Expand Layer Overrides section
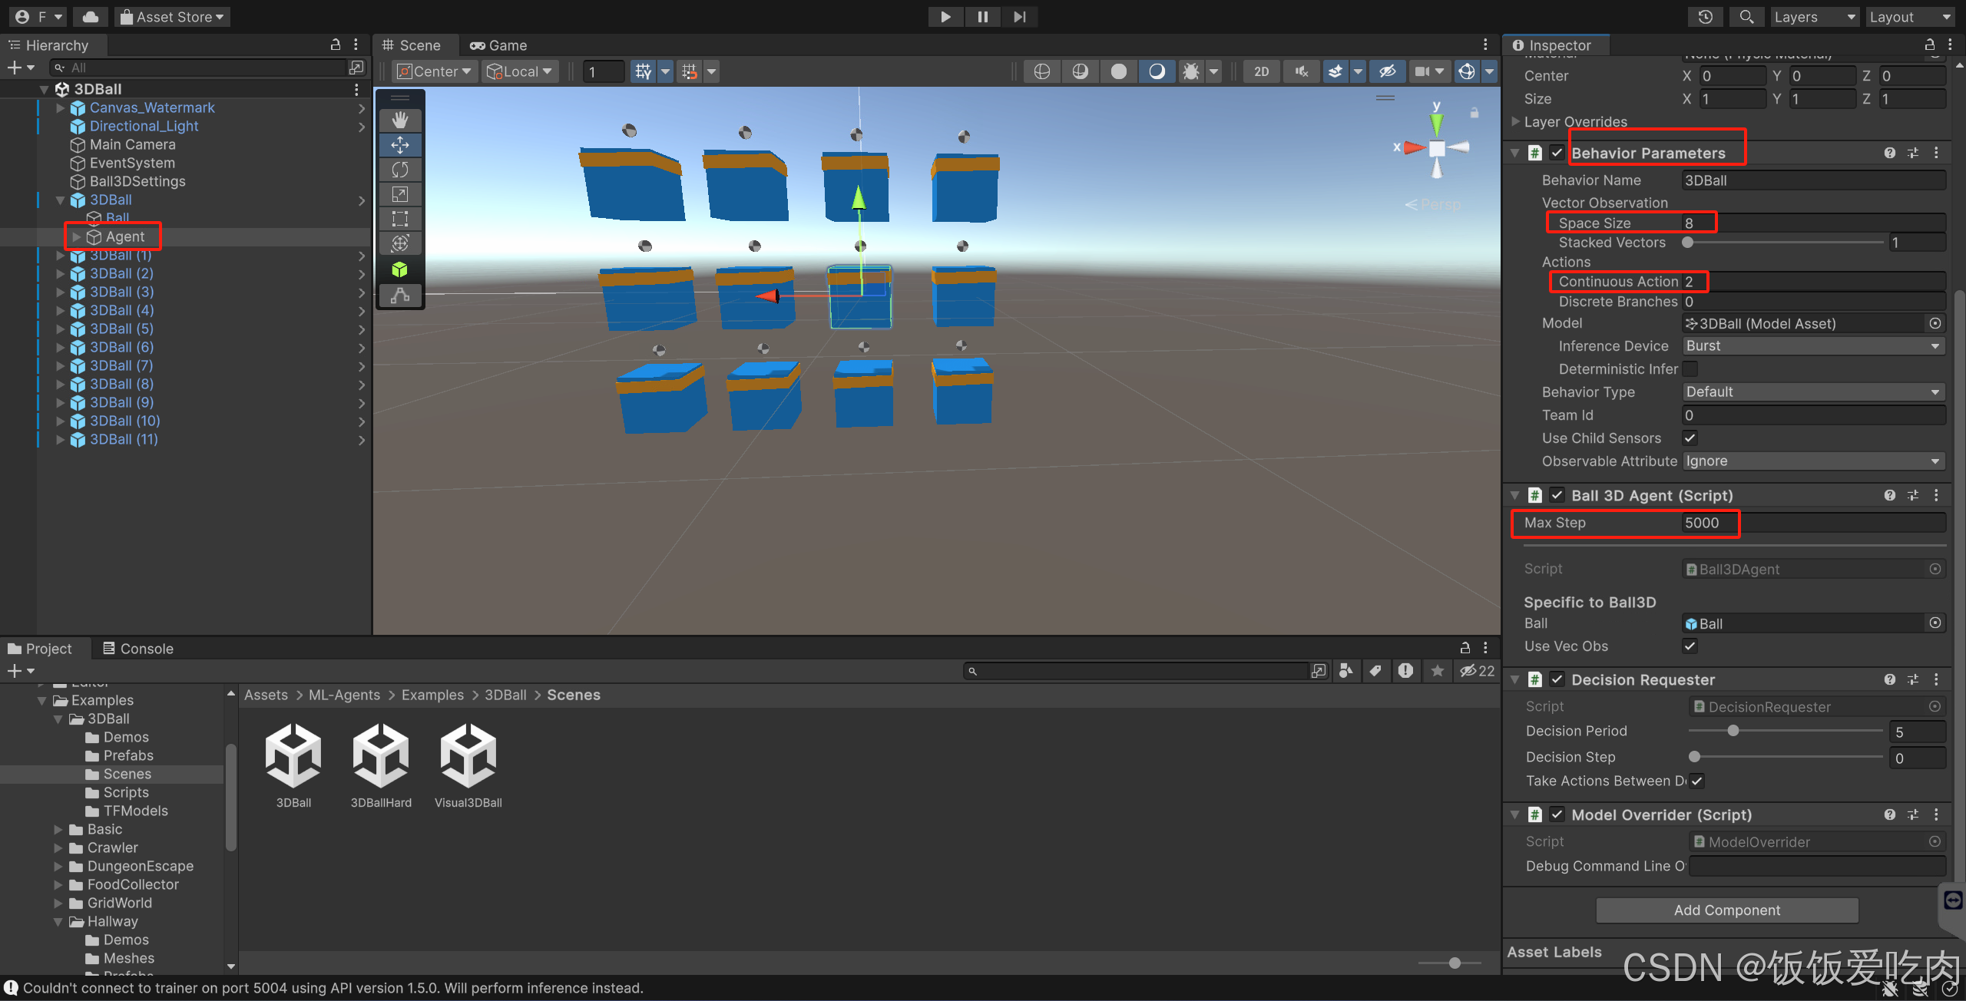The width and height of the screenshot is (1966, 1001). (x=1515, y=121)
